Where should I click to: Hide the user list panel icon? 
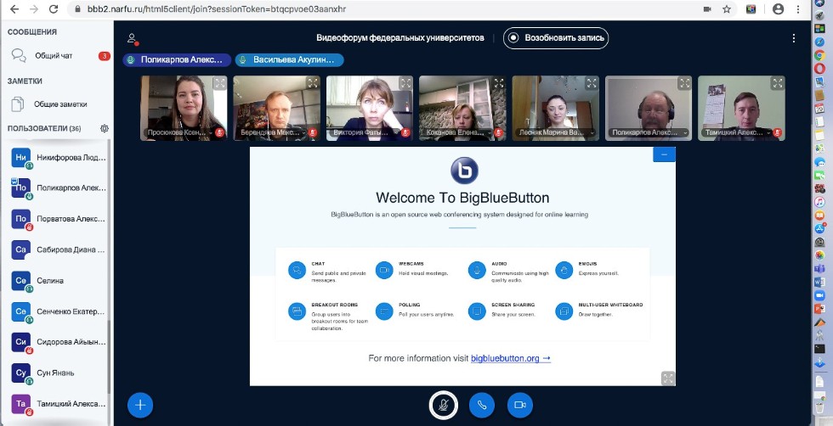coord(132,38)
